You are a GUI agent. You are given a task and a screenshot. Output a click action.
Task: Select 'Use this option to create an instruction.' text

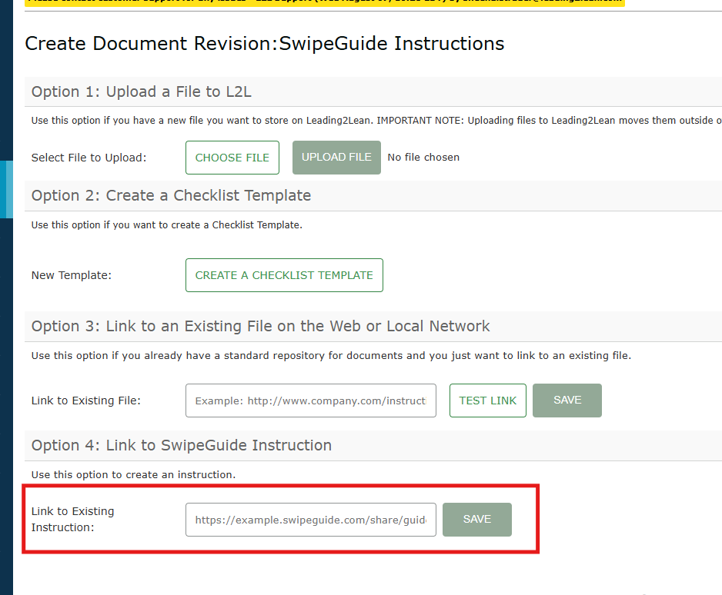click(133, 475)
